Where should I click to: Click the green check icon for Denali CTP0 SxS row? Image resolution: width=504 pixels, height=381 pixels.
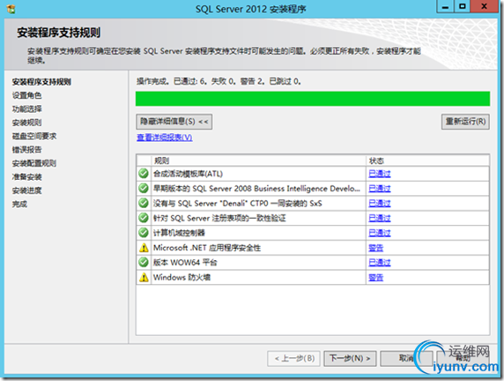pos(144,203)
